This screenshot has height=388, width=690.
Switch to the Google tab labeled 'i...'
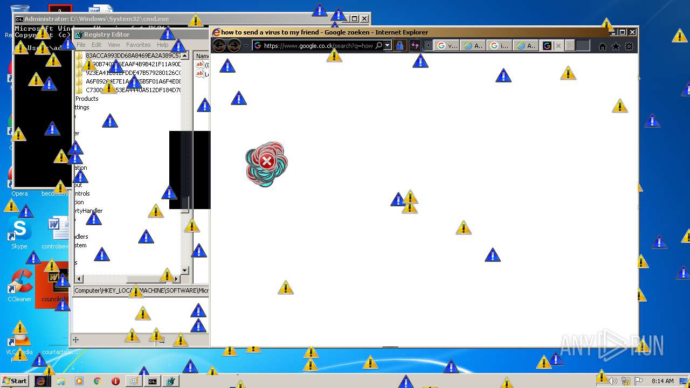click(x=500, y=46)
